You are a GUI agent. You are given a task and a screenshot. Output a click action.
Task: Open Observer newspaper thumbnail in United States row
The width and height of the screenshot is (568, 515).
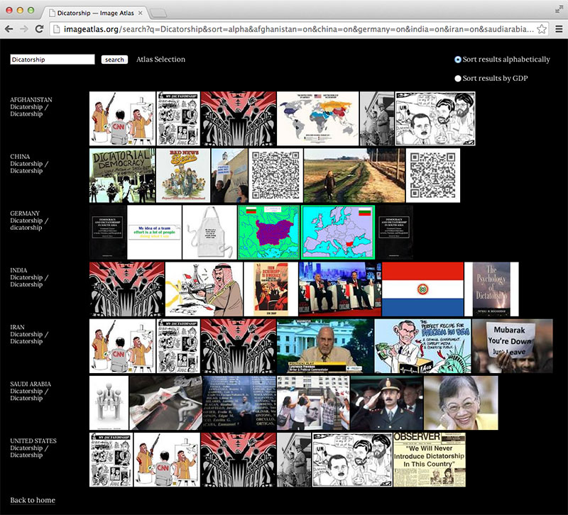pyautogui.click(x=430, y=460)
